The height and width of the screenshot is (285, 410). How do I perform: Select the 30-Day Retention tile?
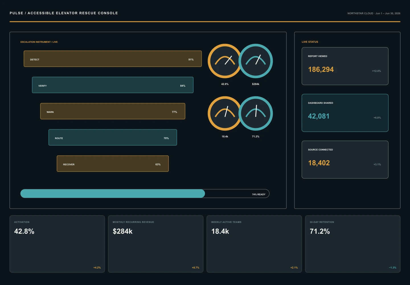tap(353, 244)
